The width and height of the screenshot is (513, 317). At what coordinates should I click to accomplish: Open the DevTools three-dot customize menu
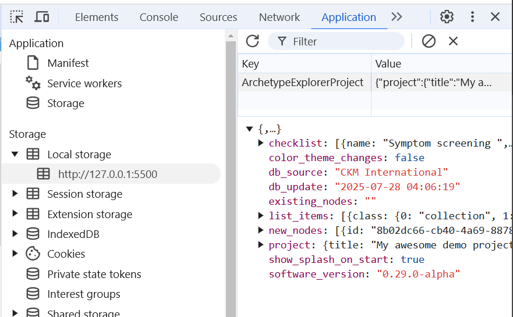tap(472, 17)
